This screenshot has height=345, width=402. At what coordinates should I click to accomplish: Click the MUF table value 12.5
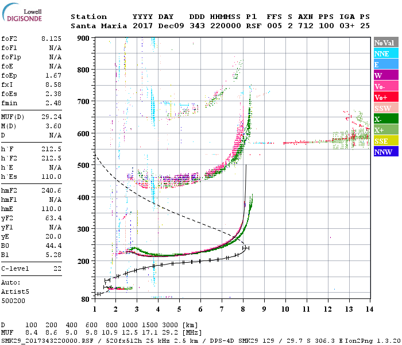(130, 333)
